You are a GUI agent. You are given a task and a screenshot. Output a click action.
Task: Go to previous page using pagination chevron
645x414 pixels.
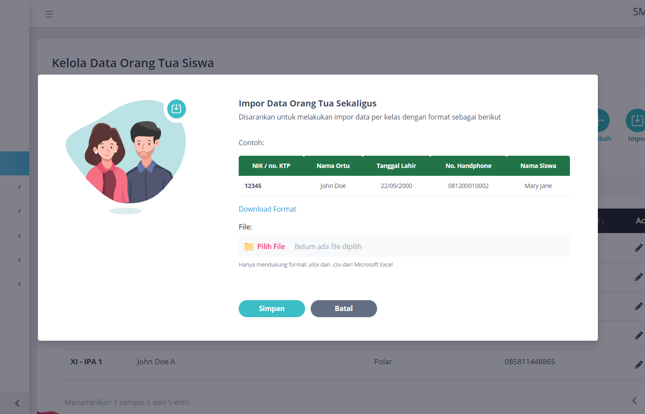pos(634,400)
